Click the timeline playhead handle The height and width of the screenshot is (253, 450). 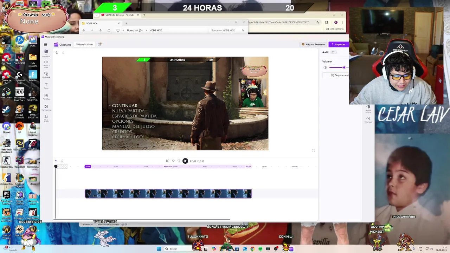56,167
